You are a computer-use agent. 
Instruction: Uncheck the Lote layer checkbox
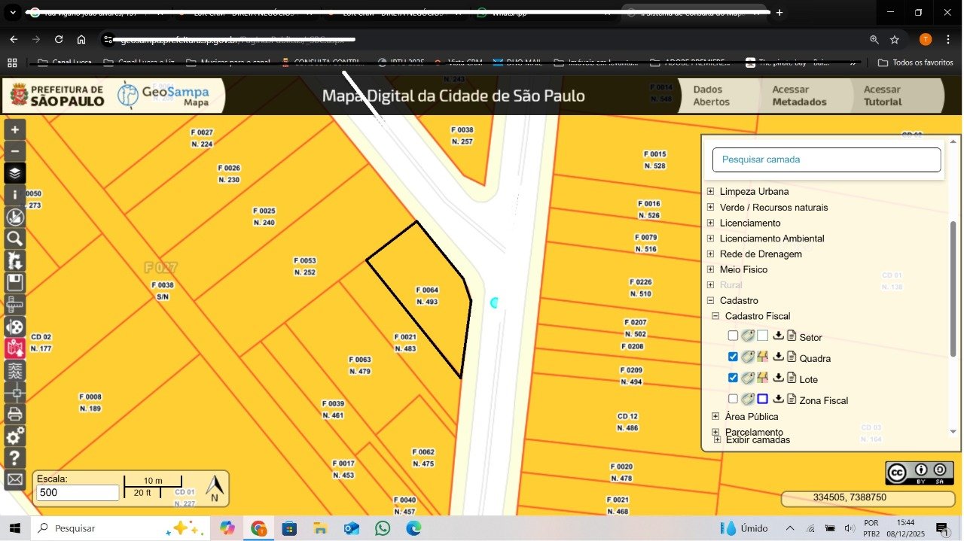tap(733, 378)
